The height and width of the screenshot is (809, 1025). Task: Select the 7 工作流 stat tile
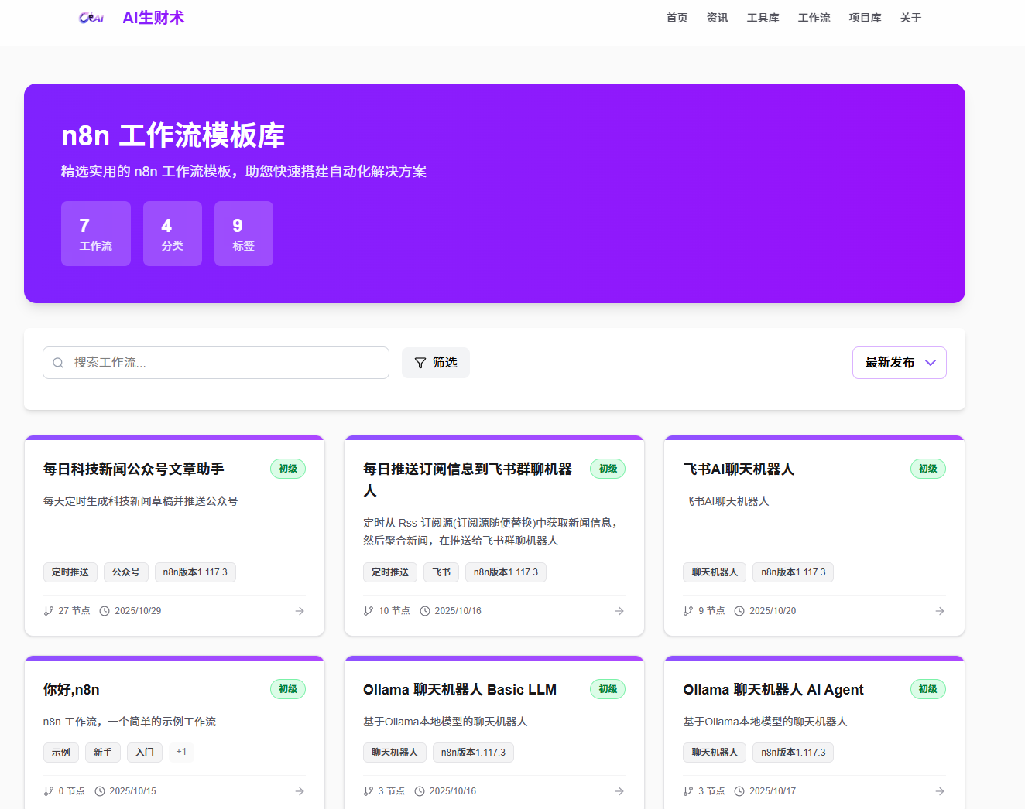coord(96,234)
